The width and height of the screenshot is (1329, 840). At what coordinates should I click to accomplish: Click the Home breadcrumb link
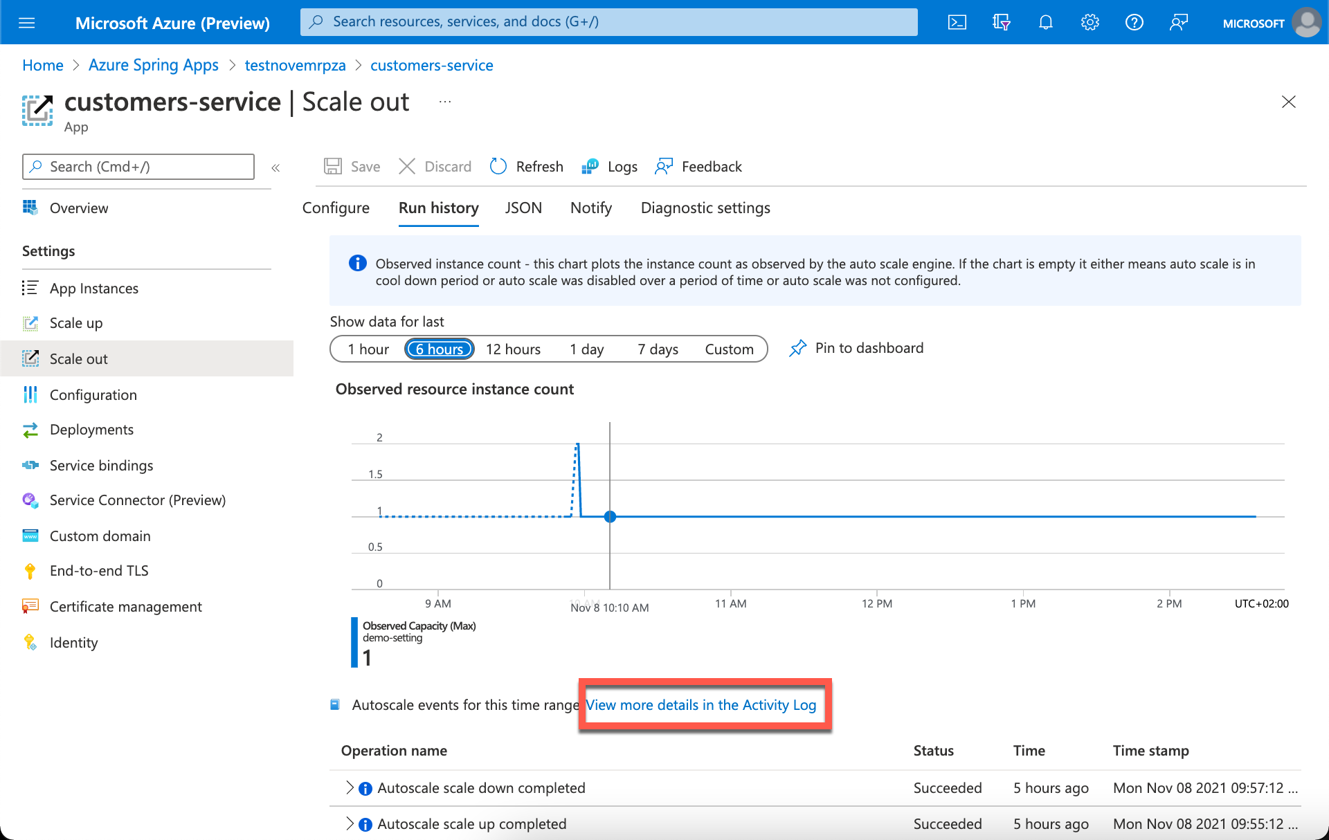pos(43,65)
